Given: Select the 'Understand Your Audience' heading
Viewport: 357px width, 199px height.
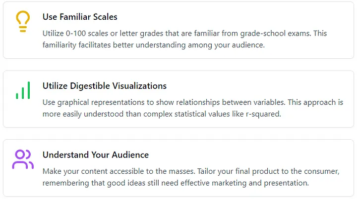Looking at the screenshot, I should click(96, 155).
